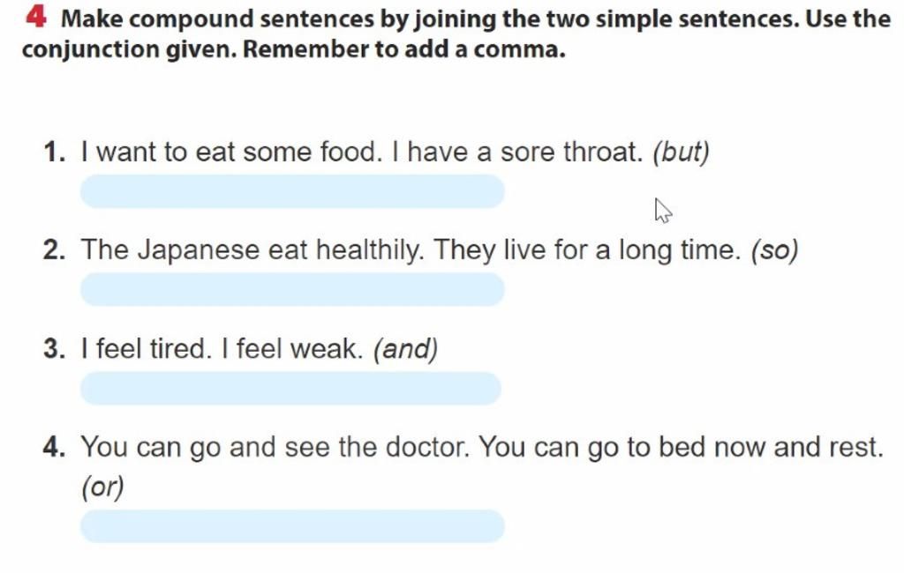Click the conjunction (or) in sentence 4
Screen dimensions: 904x573
(x=102, y=487)
